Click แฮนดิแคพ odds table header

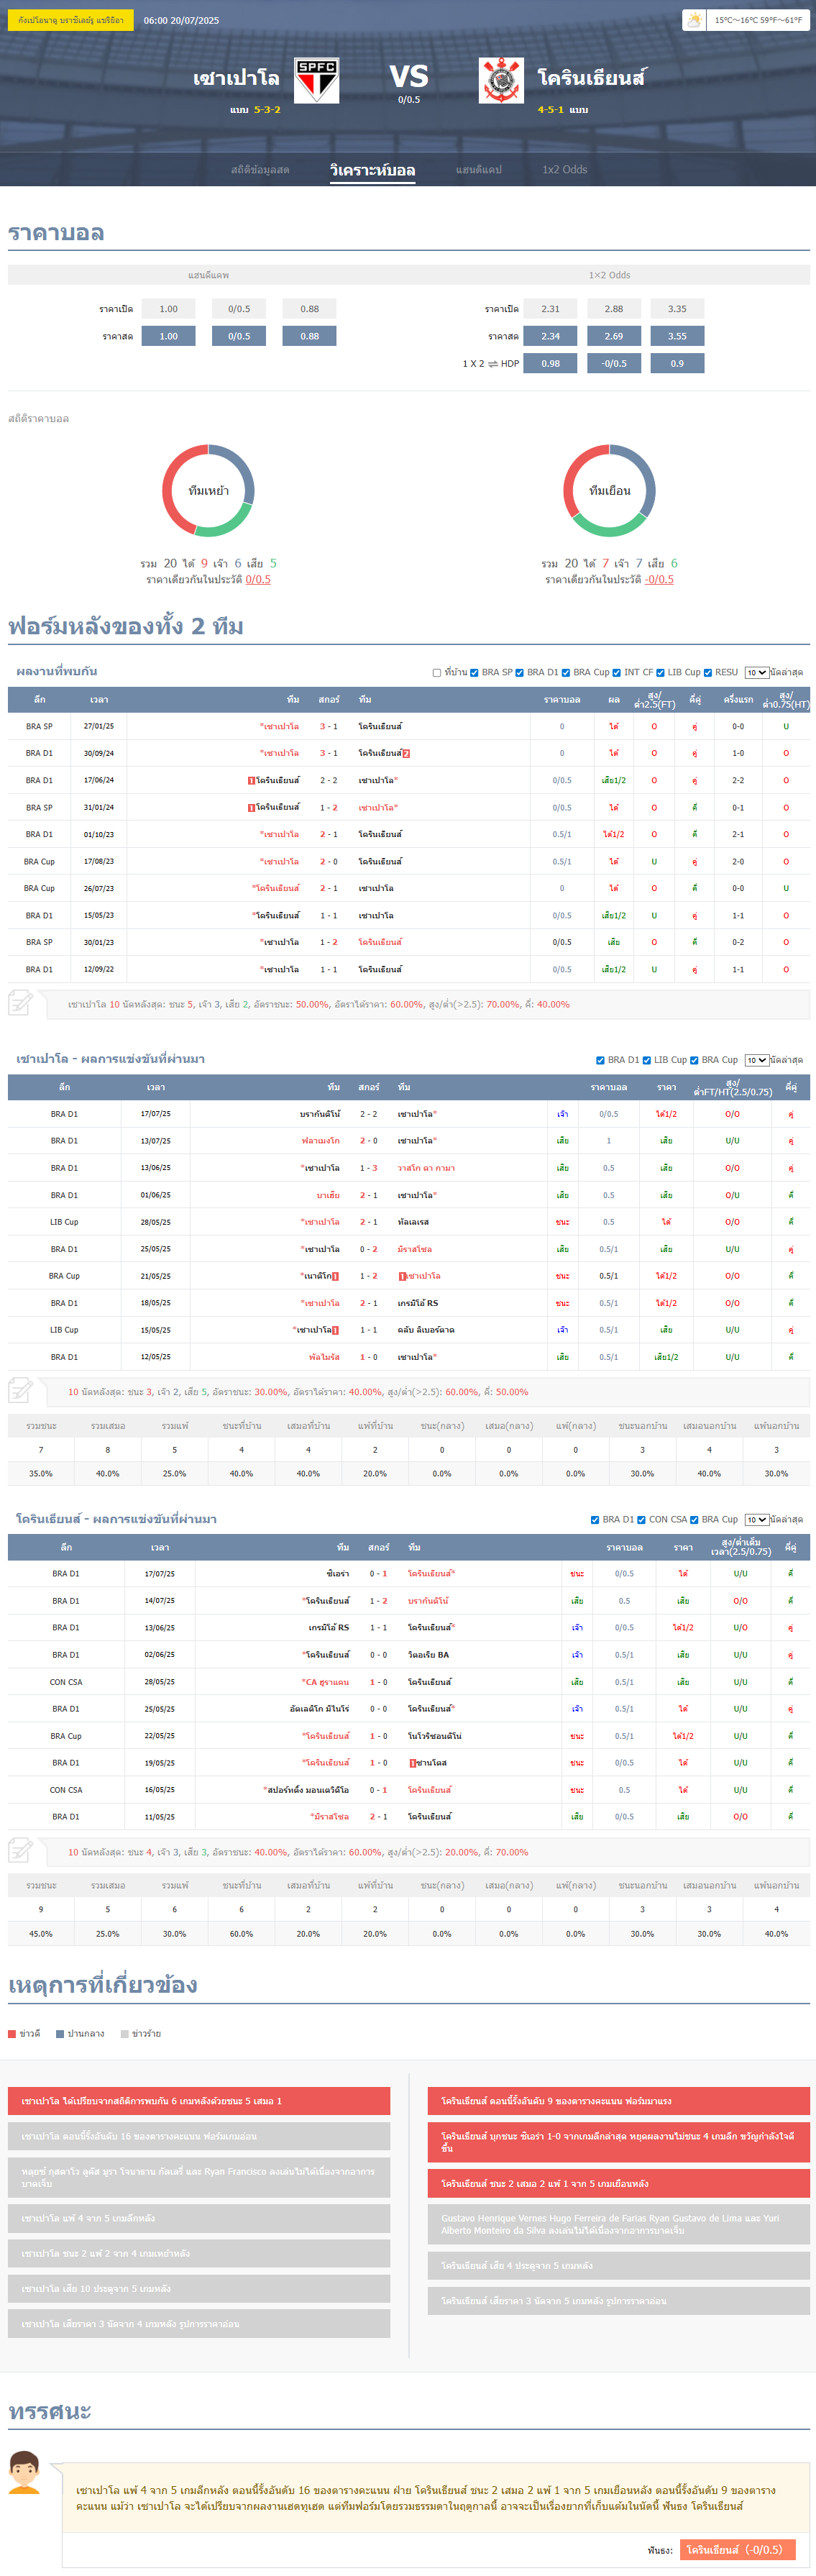208,275
